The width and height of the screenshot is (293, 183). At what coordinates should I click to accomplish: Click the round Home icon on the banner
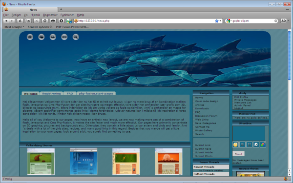pos(30,37)
